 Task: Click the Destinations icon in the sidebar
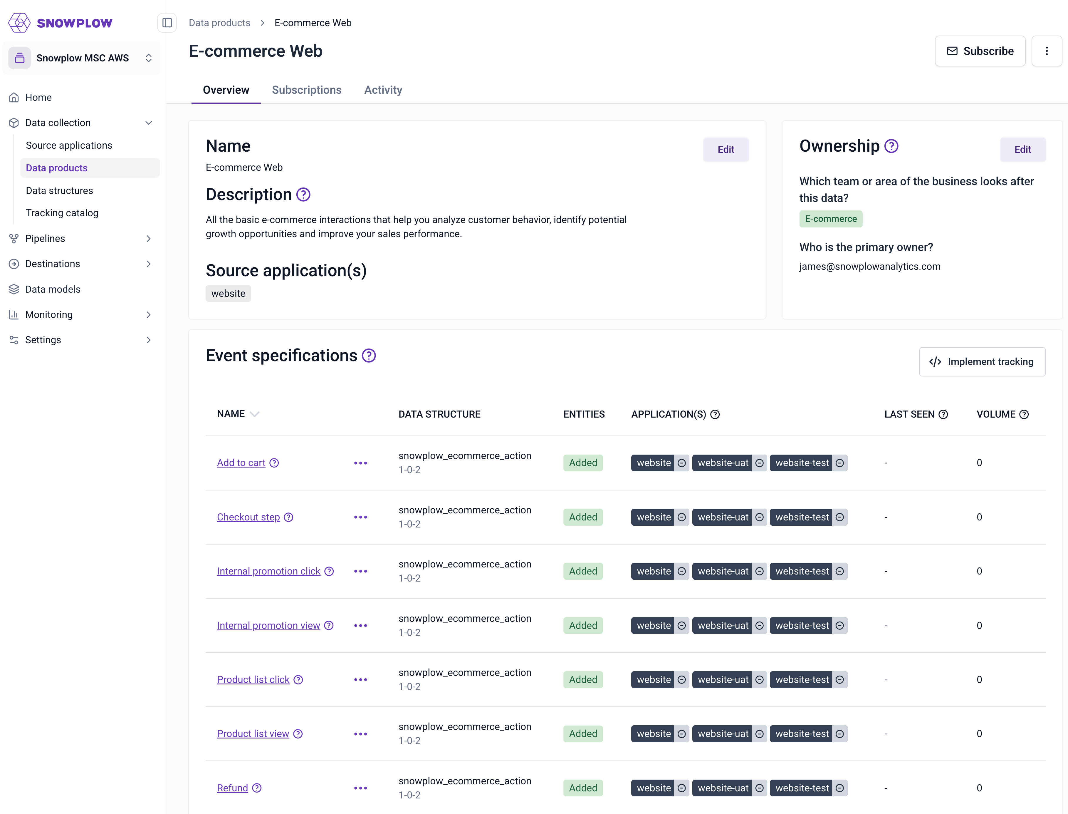(x=14, y=264)
